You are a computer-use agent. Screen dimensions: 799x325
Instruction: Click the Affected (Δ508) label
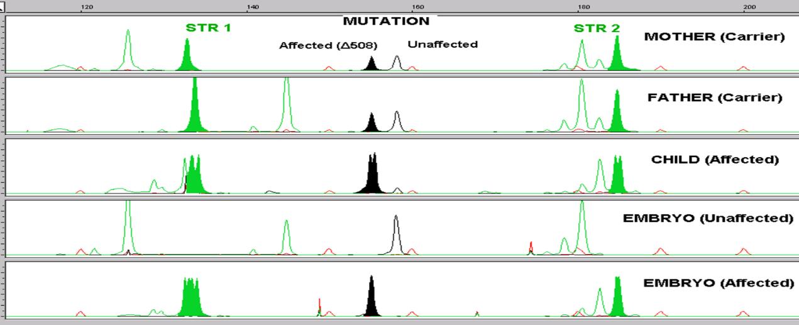click(x=328, y=45)
